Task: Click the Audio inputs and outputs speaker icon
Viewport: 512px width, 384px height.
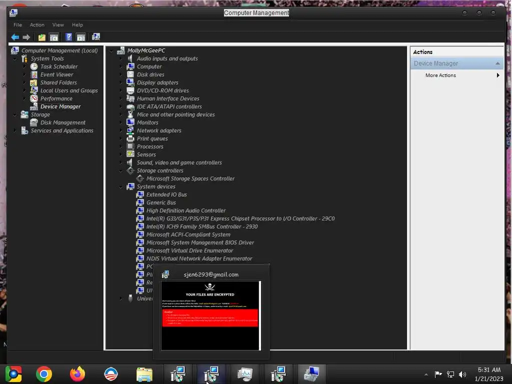Action: point(130,58)
